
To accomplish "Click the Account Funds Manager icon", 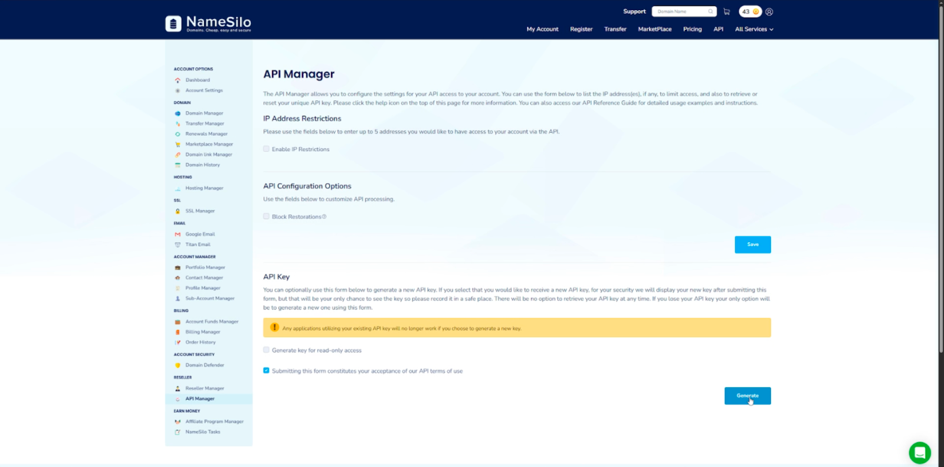I will coord(178,322).
